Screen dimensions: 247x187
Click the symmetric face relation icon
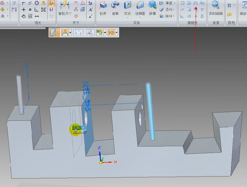click(x=196, y=3)
